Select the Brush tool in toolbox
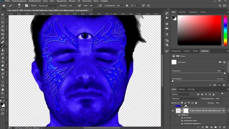Image resolution: width=229 pixels, height=129 pixels. click(3, 46)
